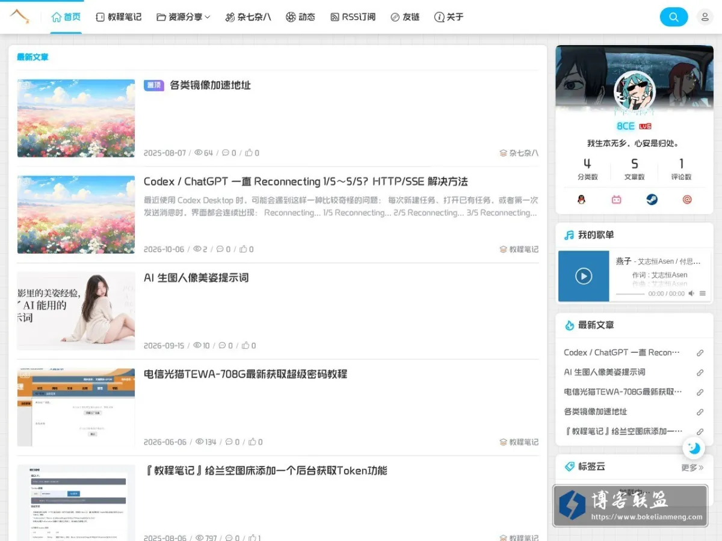The width and height of the screenshot is (722, 541).
Task: Click the site logo in the header
Action: pos(20,17)
